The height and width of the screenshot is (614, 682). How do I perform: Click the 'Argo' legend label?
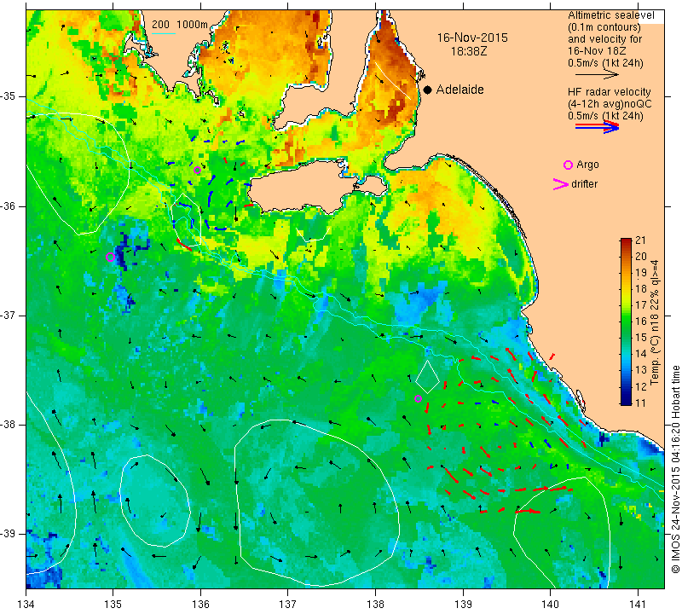click(x=587, y=165)
